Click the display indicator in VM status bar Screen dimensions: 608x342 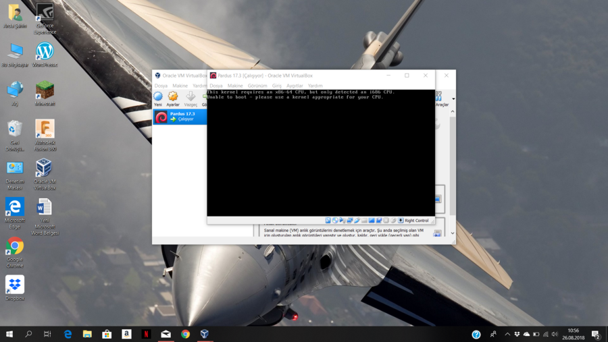click(x=372, y=221)
